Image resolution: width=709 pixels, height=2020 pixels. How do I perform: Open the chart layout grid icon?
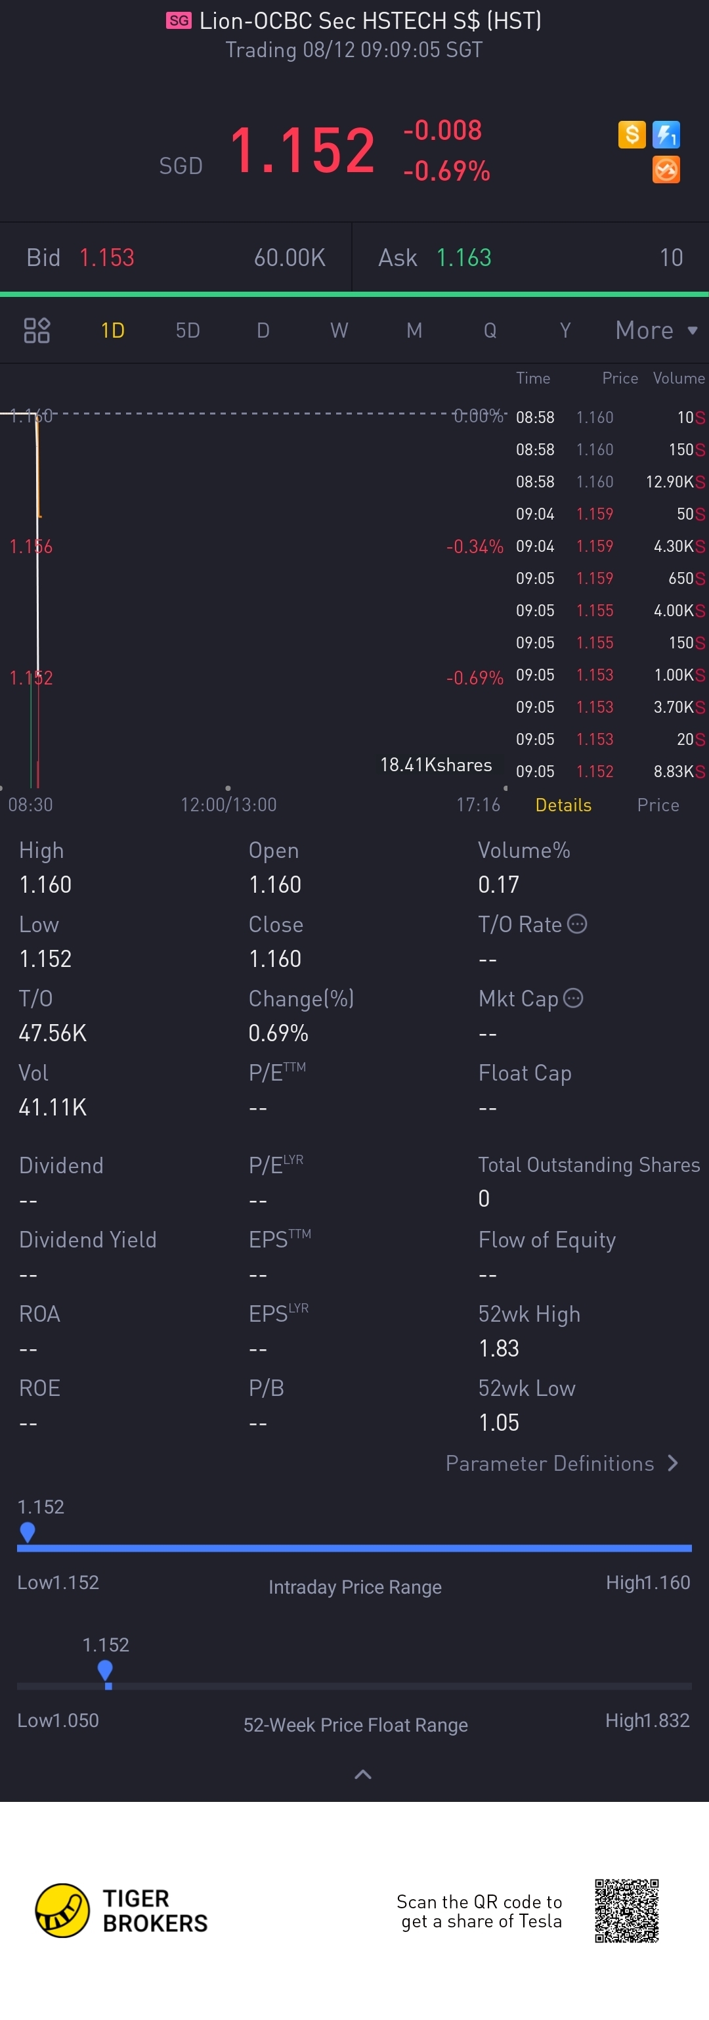37,330
